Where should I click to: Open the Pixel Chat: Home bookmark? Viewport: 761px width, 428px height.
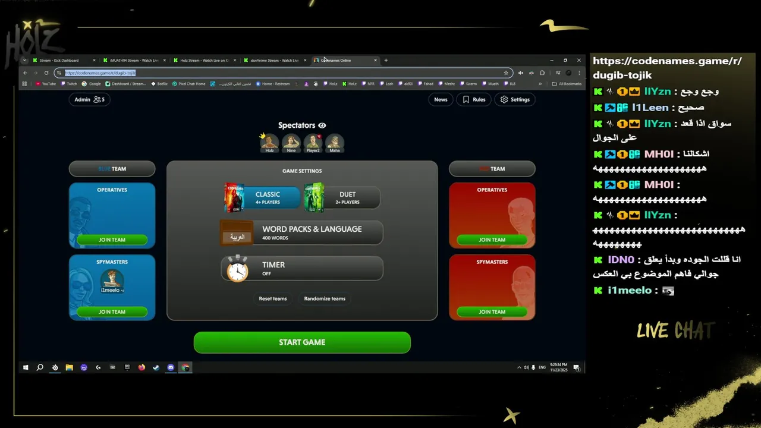(189, 84)
